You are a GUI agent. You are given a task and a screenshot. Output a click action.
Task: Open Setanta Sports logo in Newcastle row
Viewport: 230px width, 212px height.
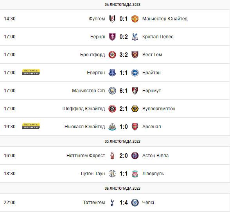point(31,126)
